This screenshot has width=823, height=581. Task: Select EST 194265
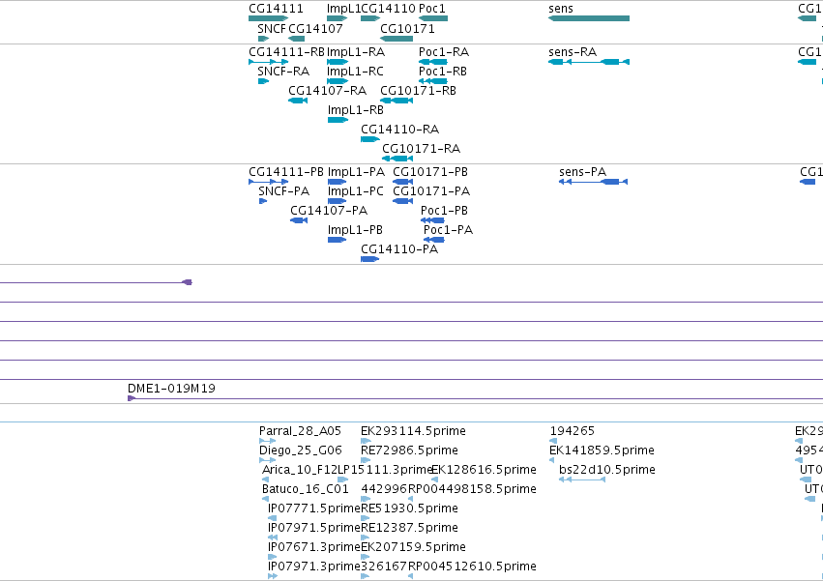pos(553,442)
